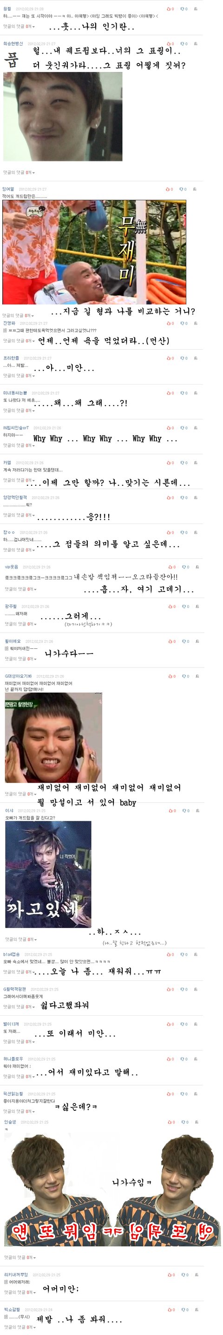Expand nested replies under 허니홀로우's comment
The width and height of the screenshot is (223, 1335).
19,1076
